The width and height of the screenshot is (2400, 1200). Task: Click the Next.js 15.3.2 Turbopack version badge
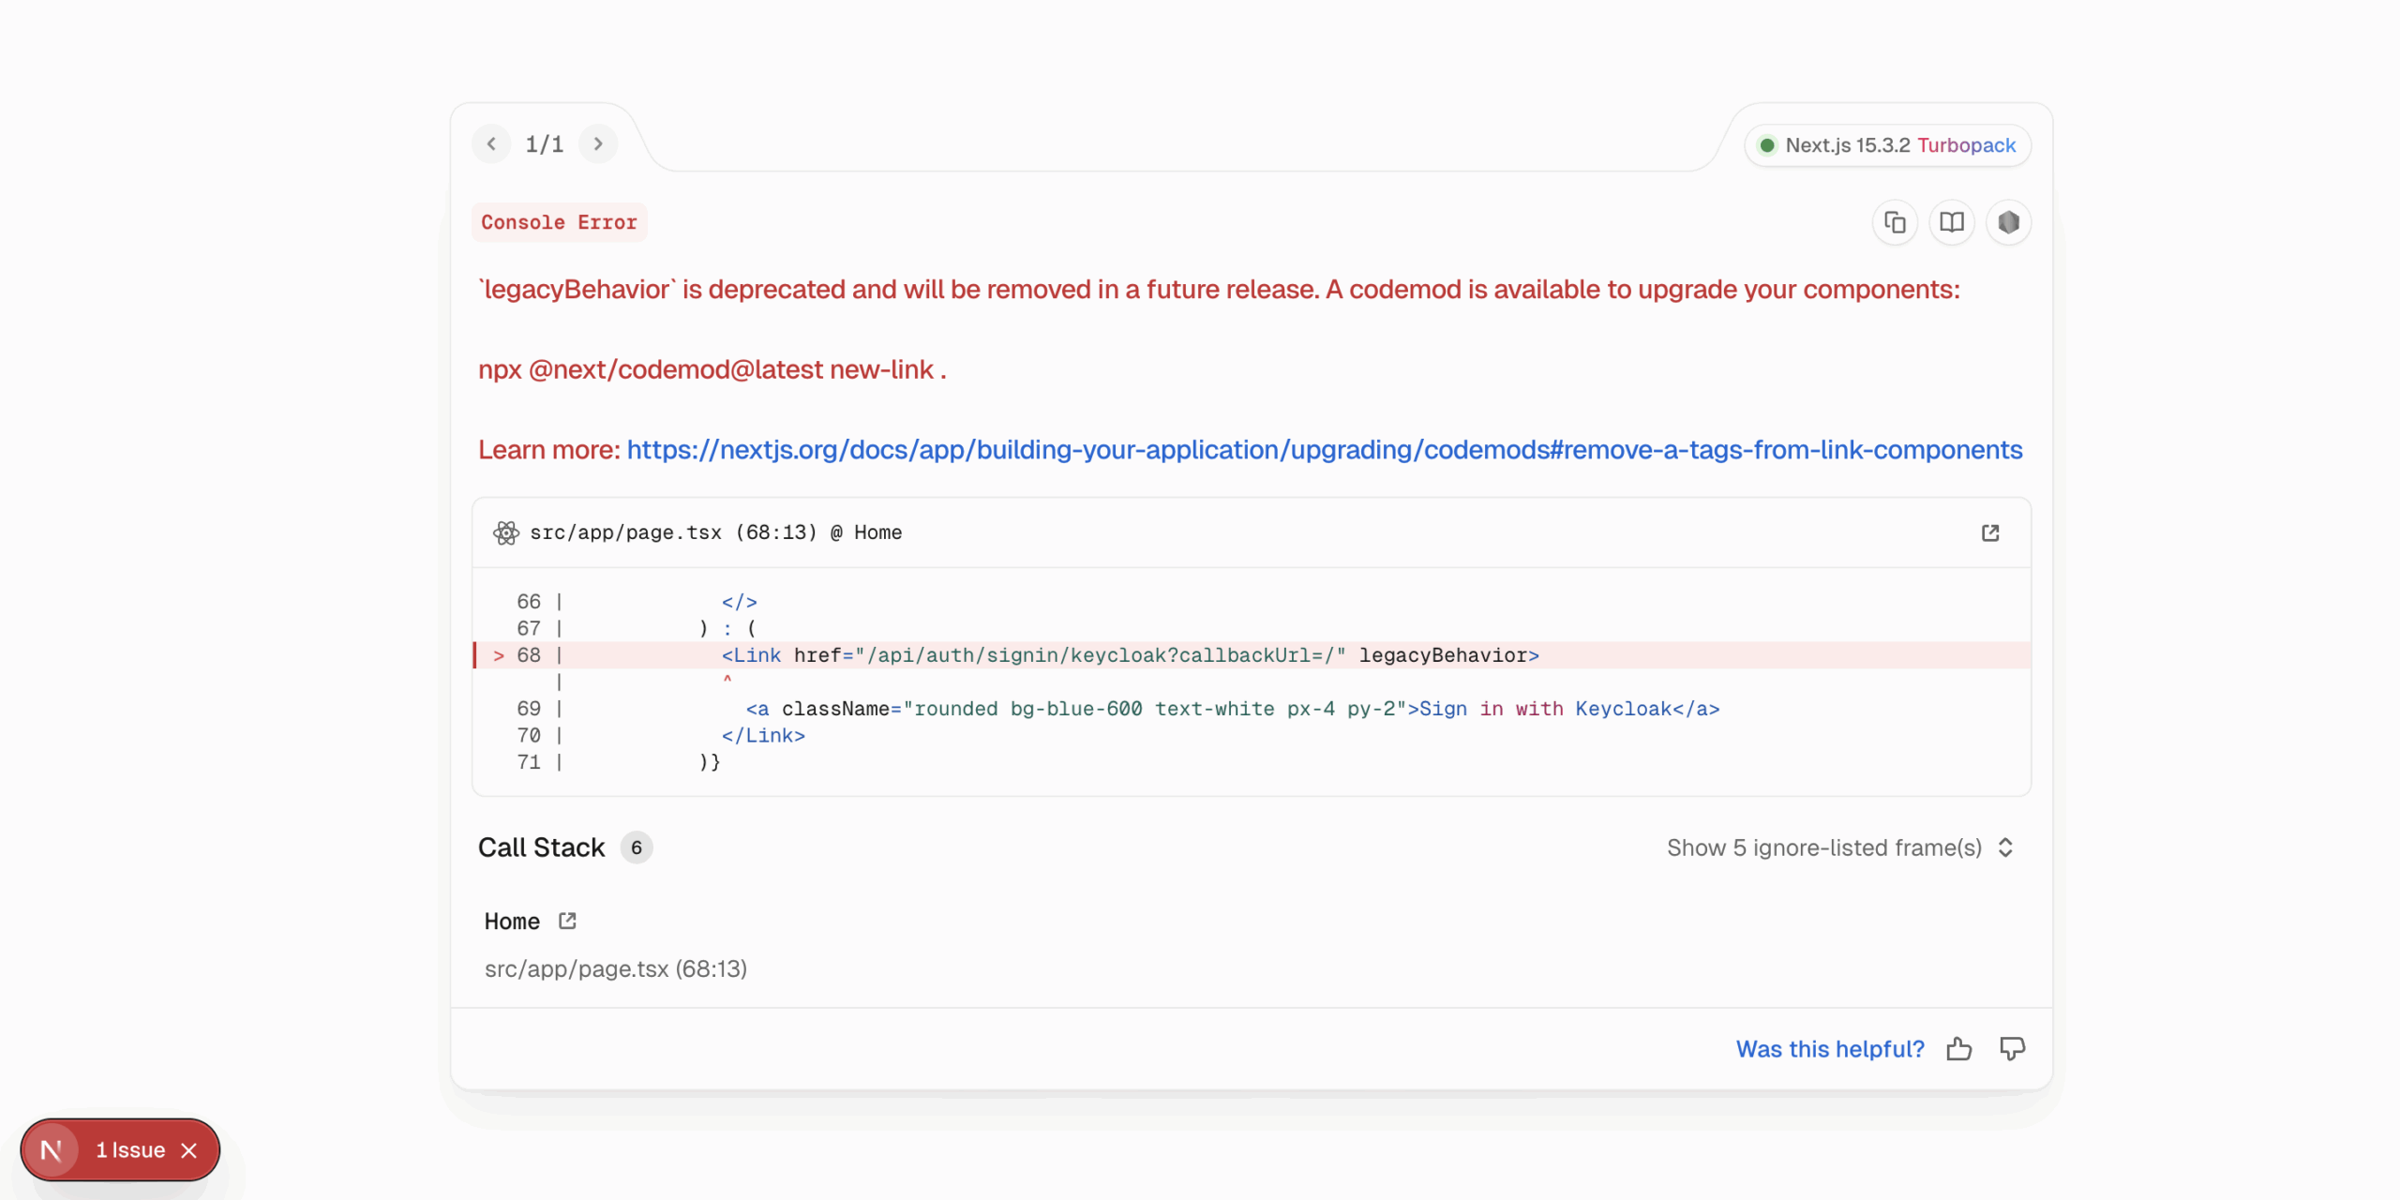(x=1888, y=145)
